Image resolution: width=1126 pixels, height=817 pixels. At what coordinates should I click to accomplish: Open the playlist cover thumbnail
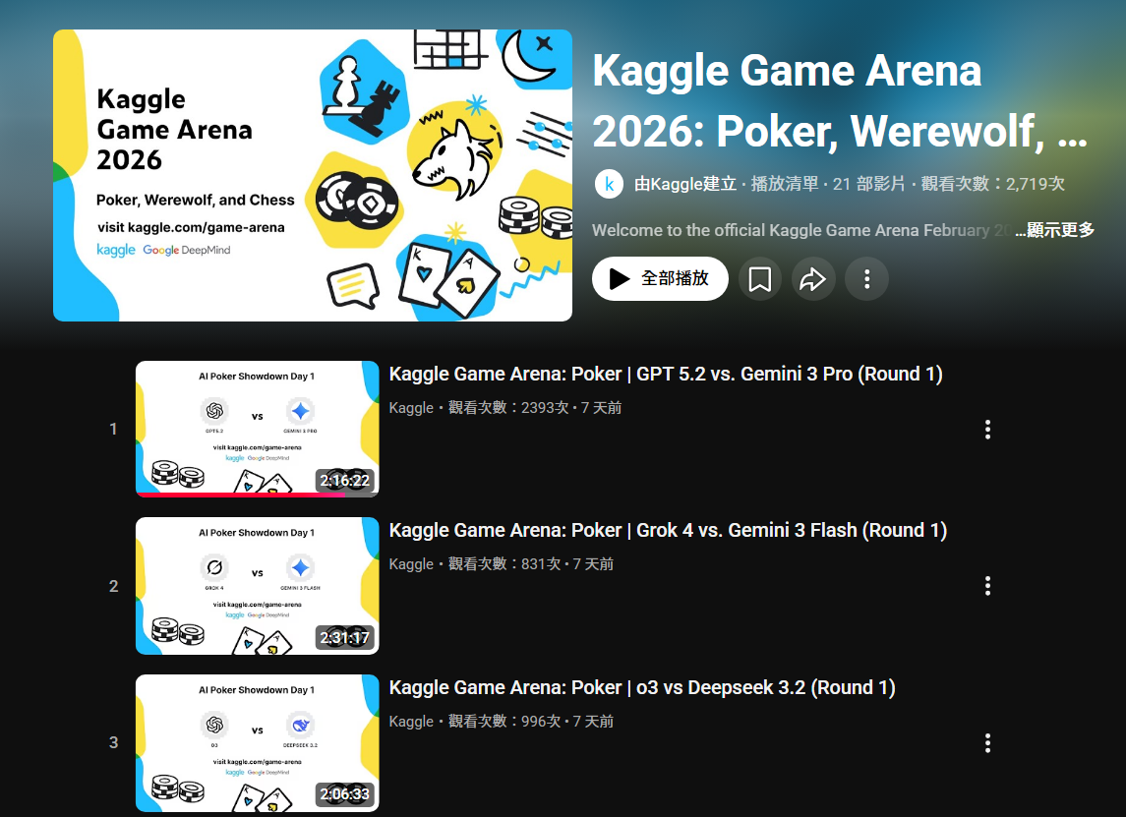[x=313, y=175]
